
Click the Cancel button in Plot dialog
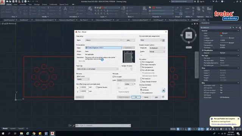146,97
